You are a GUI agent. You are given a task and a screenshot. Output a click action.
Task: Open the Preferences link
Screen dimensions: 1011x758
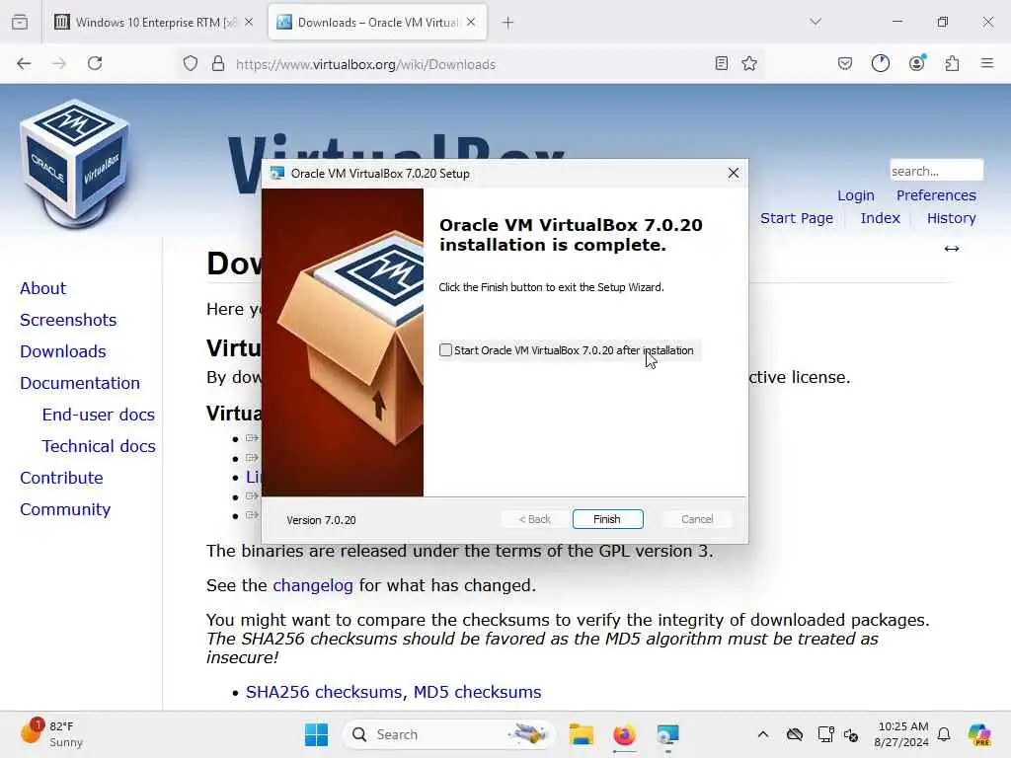[x=936, y=195]
